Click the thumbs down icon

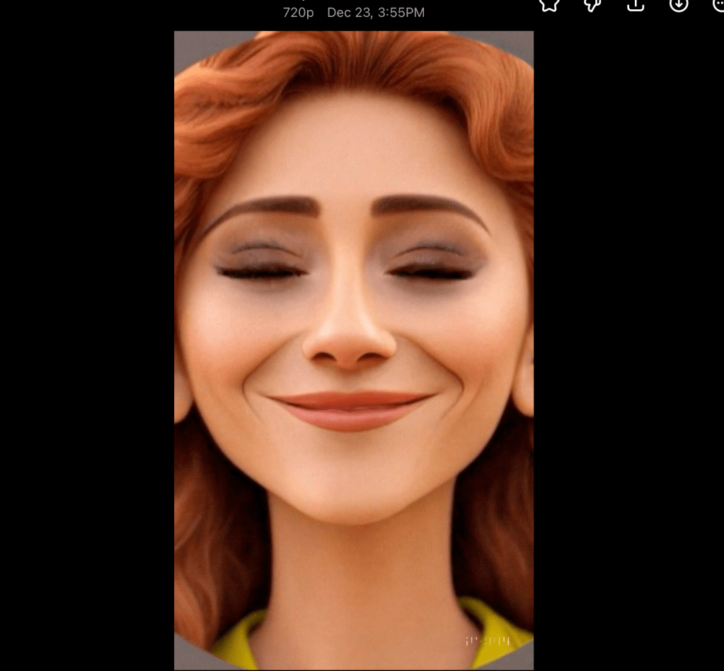pyautogui.click(x=592, y=4)
